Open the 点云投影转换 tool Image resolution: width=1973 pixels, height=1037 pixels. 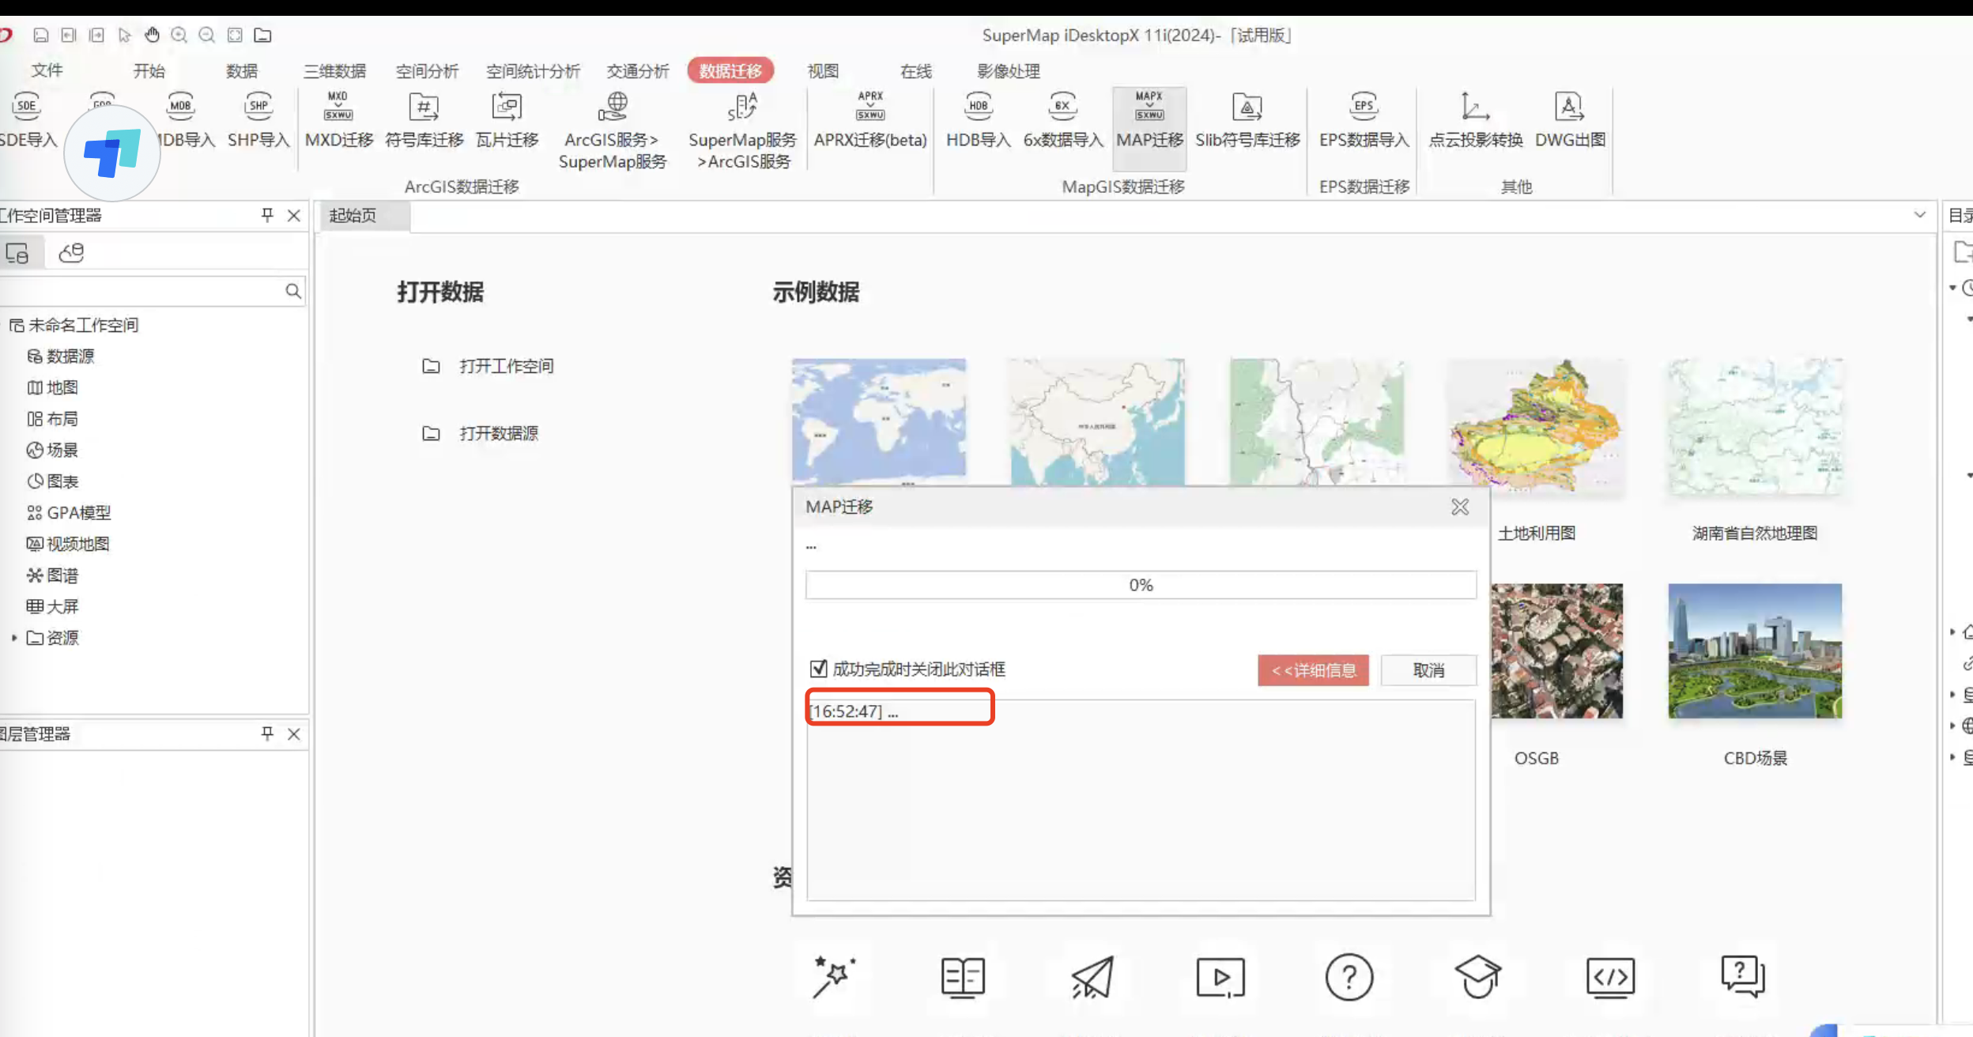(1475, 120)
